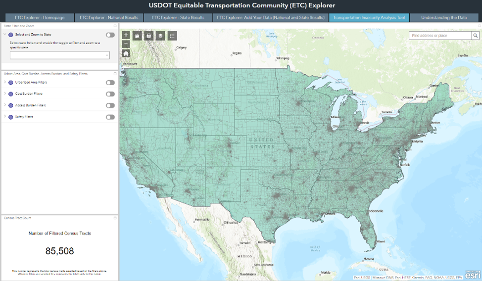The height and width of the screenshot is (281, 482).
Task: Open the state selection dropdown
Action: tap(60, 55)
